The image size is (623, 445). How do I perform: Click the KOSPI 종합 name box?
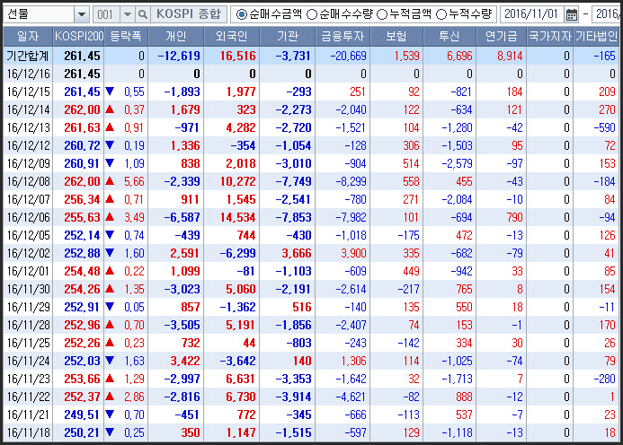point(189,14)
